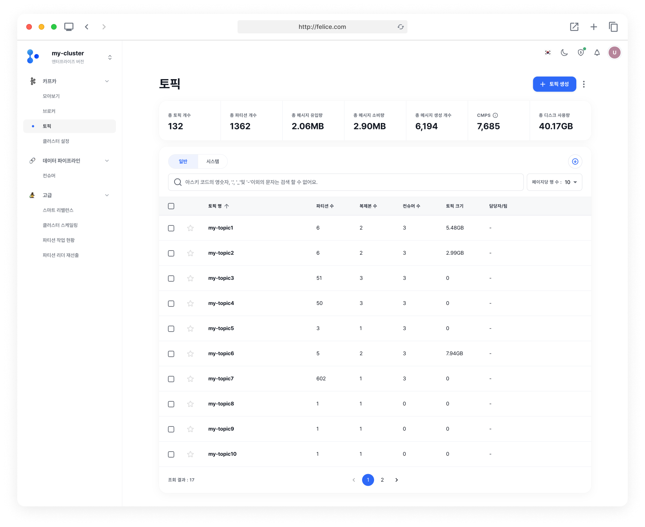Click the Korean flag language icon

tap(548, 53)
